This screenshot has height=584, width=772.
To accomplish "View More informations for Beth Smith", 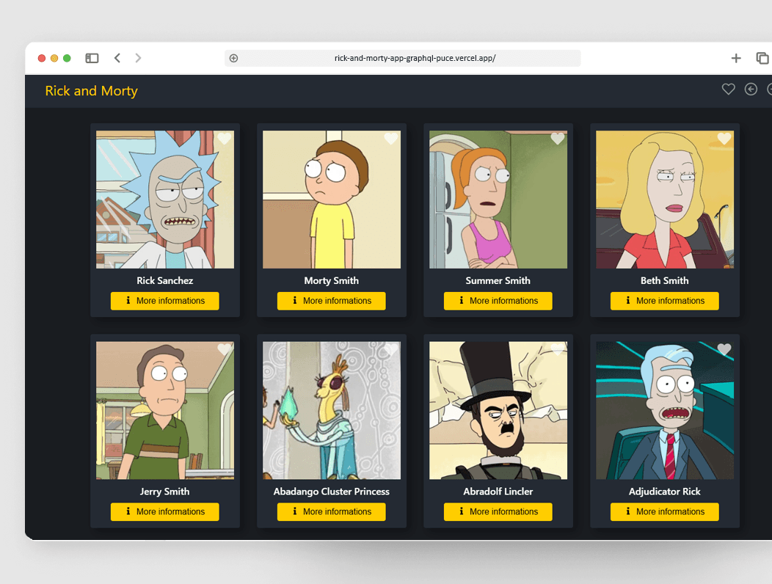I will click(x=665, y=301).
